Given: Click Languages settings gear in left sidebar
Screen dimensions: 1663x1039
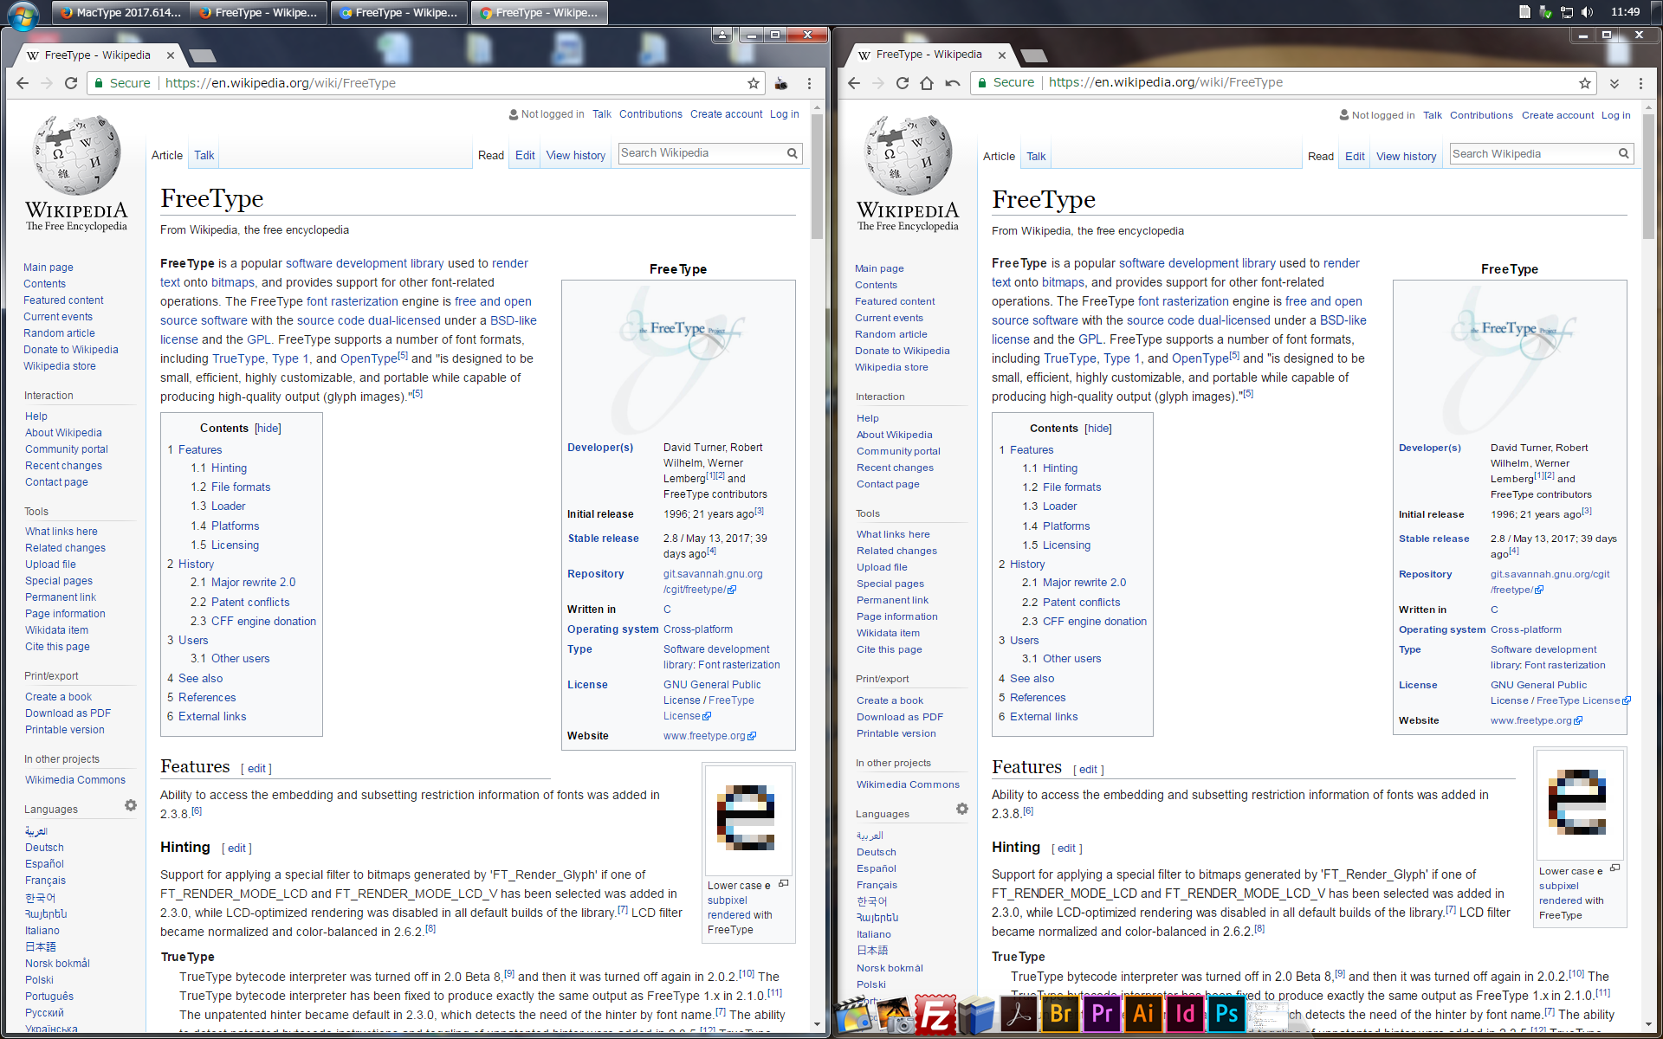Looking at the screenshot, I should point(131,805).
